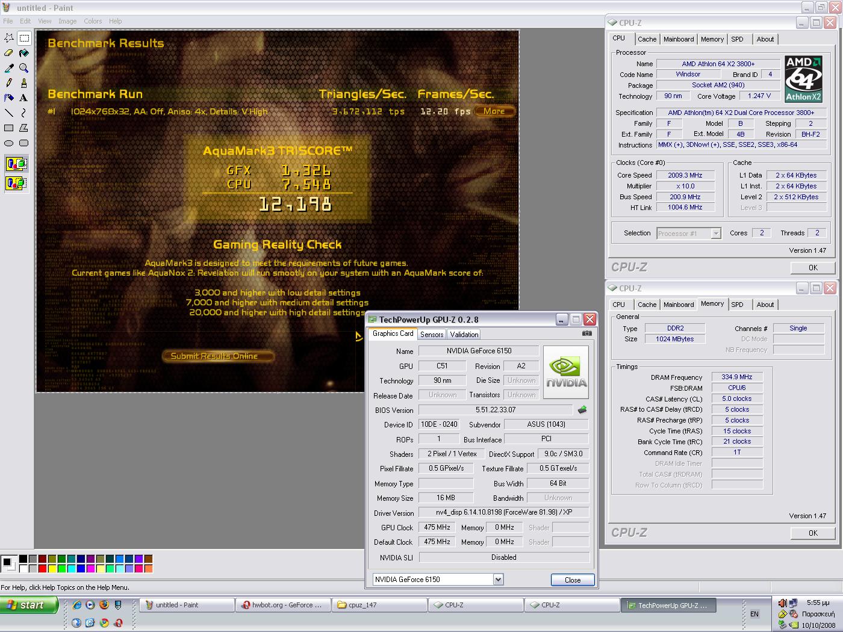
Task: Open the GPU-Z graphics card selection dropdown
Action: click(x=498, y=580)
